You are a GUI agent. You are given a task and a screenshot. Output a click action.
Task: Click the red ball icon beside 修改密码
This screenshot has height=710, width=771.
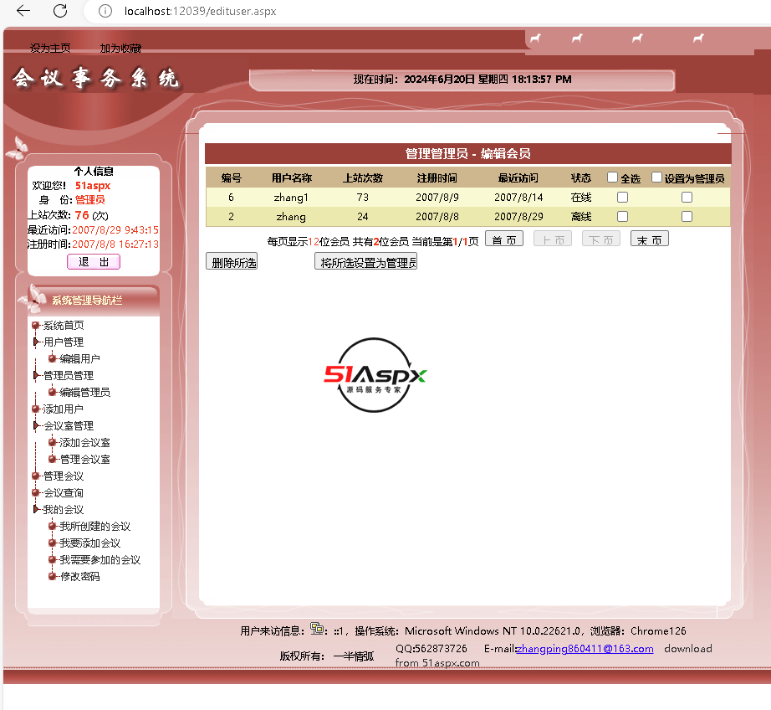[x=52, y=576]
